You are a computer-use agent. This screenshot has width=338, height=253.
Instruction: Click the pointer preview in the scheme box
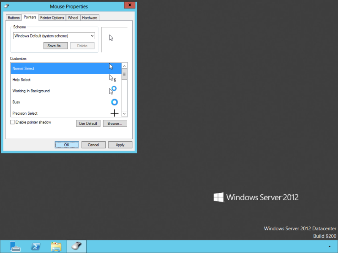point(111,38)
